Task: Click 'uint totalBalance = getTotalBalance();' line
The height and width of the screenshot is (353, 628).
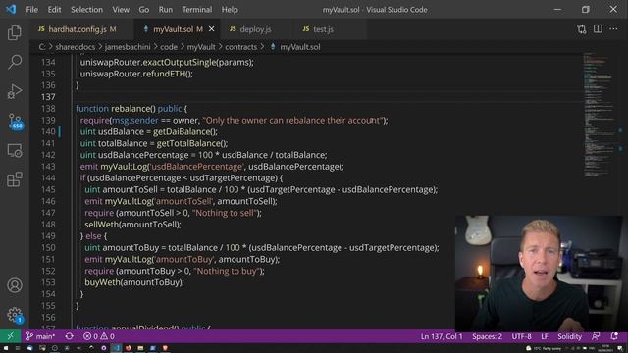Action: pos(154,143)
